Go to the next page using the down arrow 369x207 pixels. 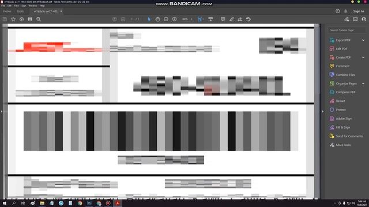[x=123, y=19]
